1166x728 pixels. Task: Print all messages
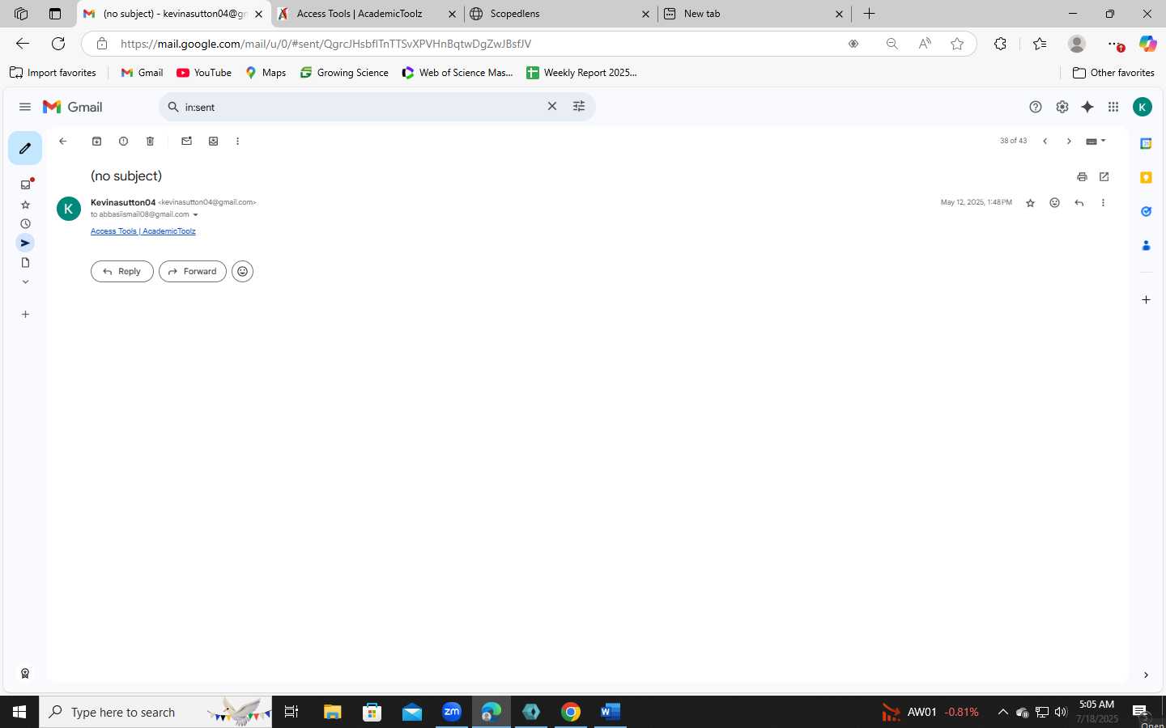[x=1082, y=176]
